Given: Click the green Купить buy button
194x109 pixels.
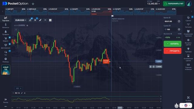Looking at the screenshot, I should [172, 44].
